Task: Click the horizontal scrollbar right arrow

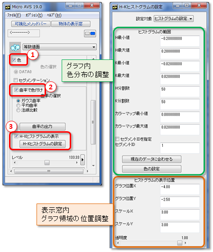Action: tap(87, 171)
